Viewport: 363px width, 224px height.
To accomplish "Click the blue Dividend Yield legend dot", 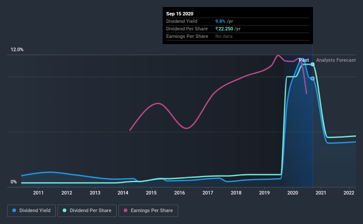I will [14, 210].
